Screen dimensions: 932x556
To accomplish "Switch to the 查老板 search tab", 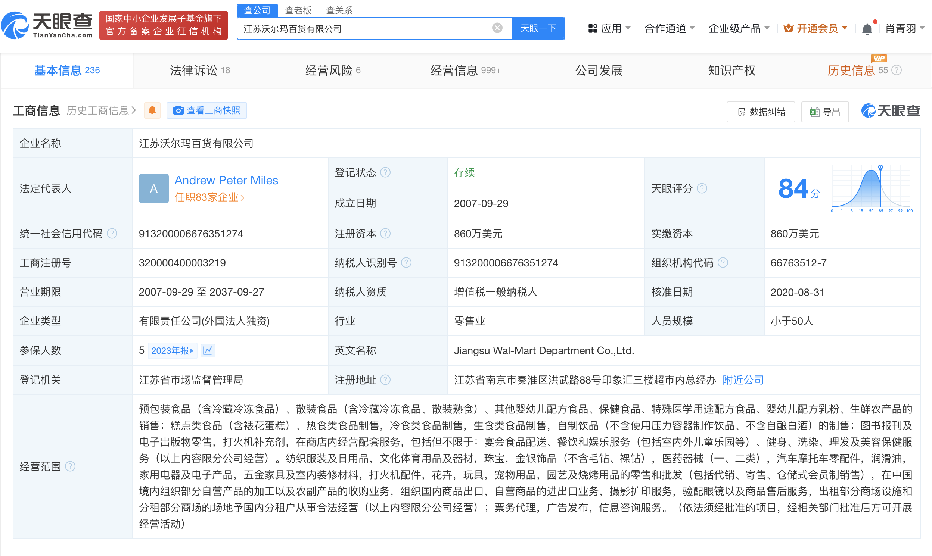I will click(x=298, y=10).
